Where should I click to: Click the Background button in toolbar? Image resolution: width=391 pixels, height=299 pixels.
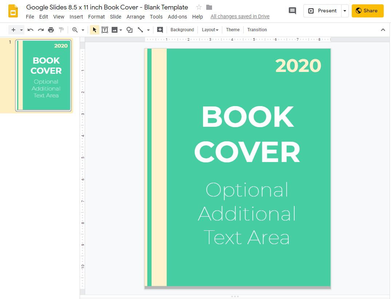click(x=182, y=30)
